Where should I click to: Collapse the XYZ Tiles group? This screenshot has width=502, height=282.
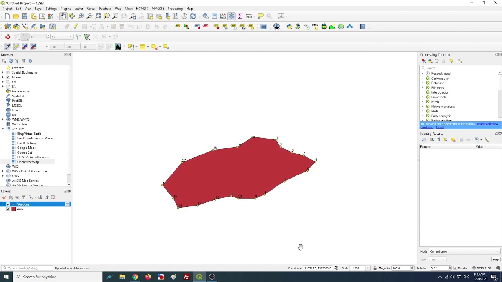(3, 129)
